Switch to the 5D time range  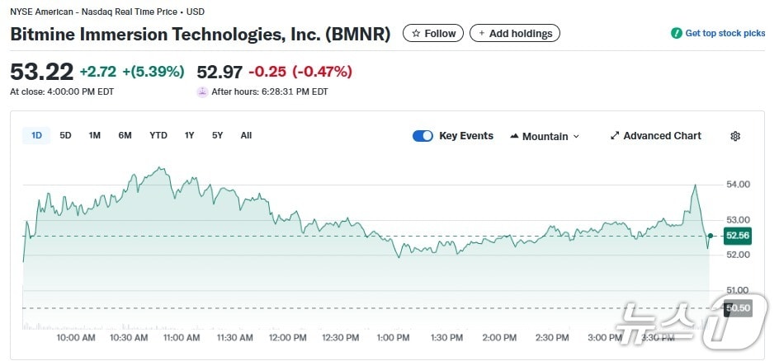[65, 135]
